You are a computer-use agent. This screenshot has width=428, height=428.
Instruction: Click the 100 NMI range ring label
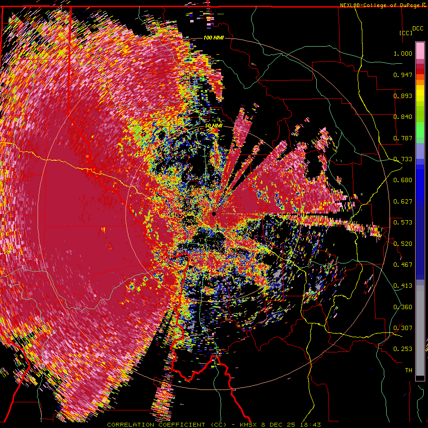[x=214, y=38]
